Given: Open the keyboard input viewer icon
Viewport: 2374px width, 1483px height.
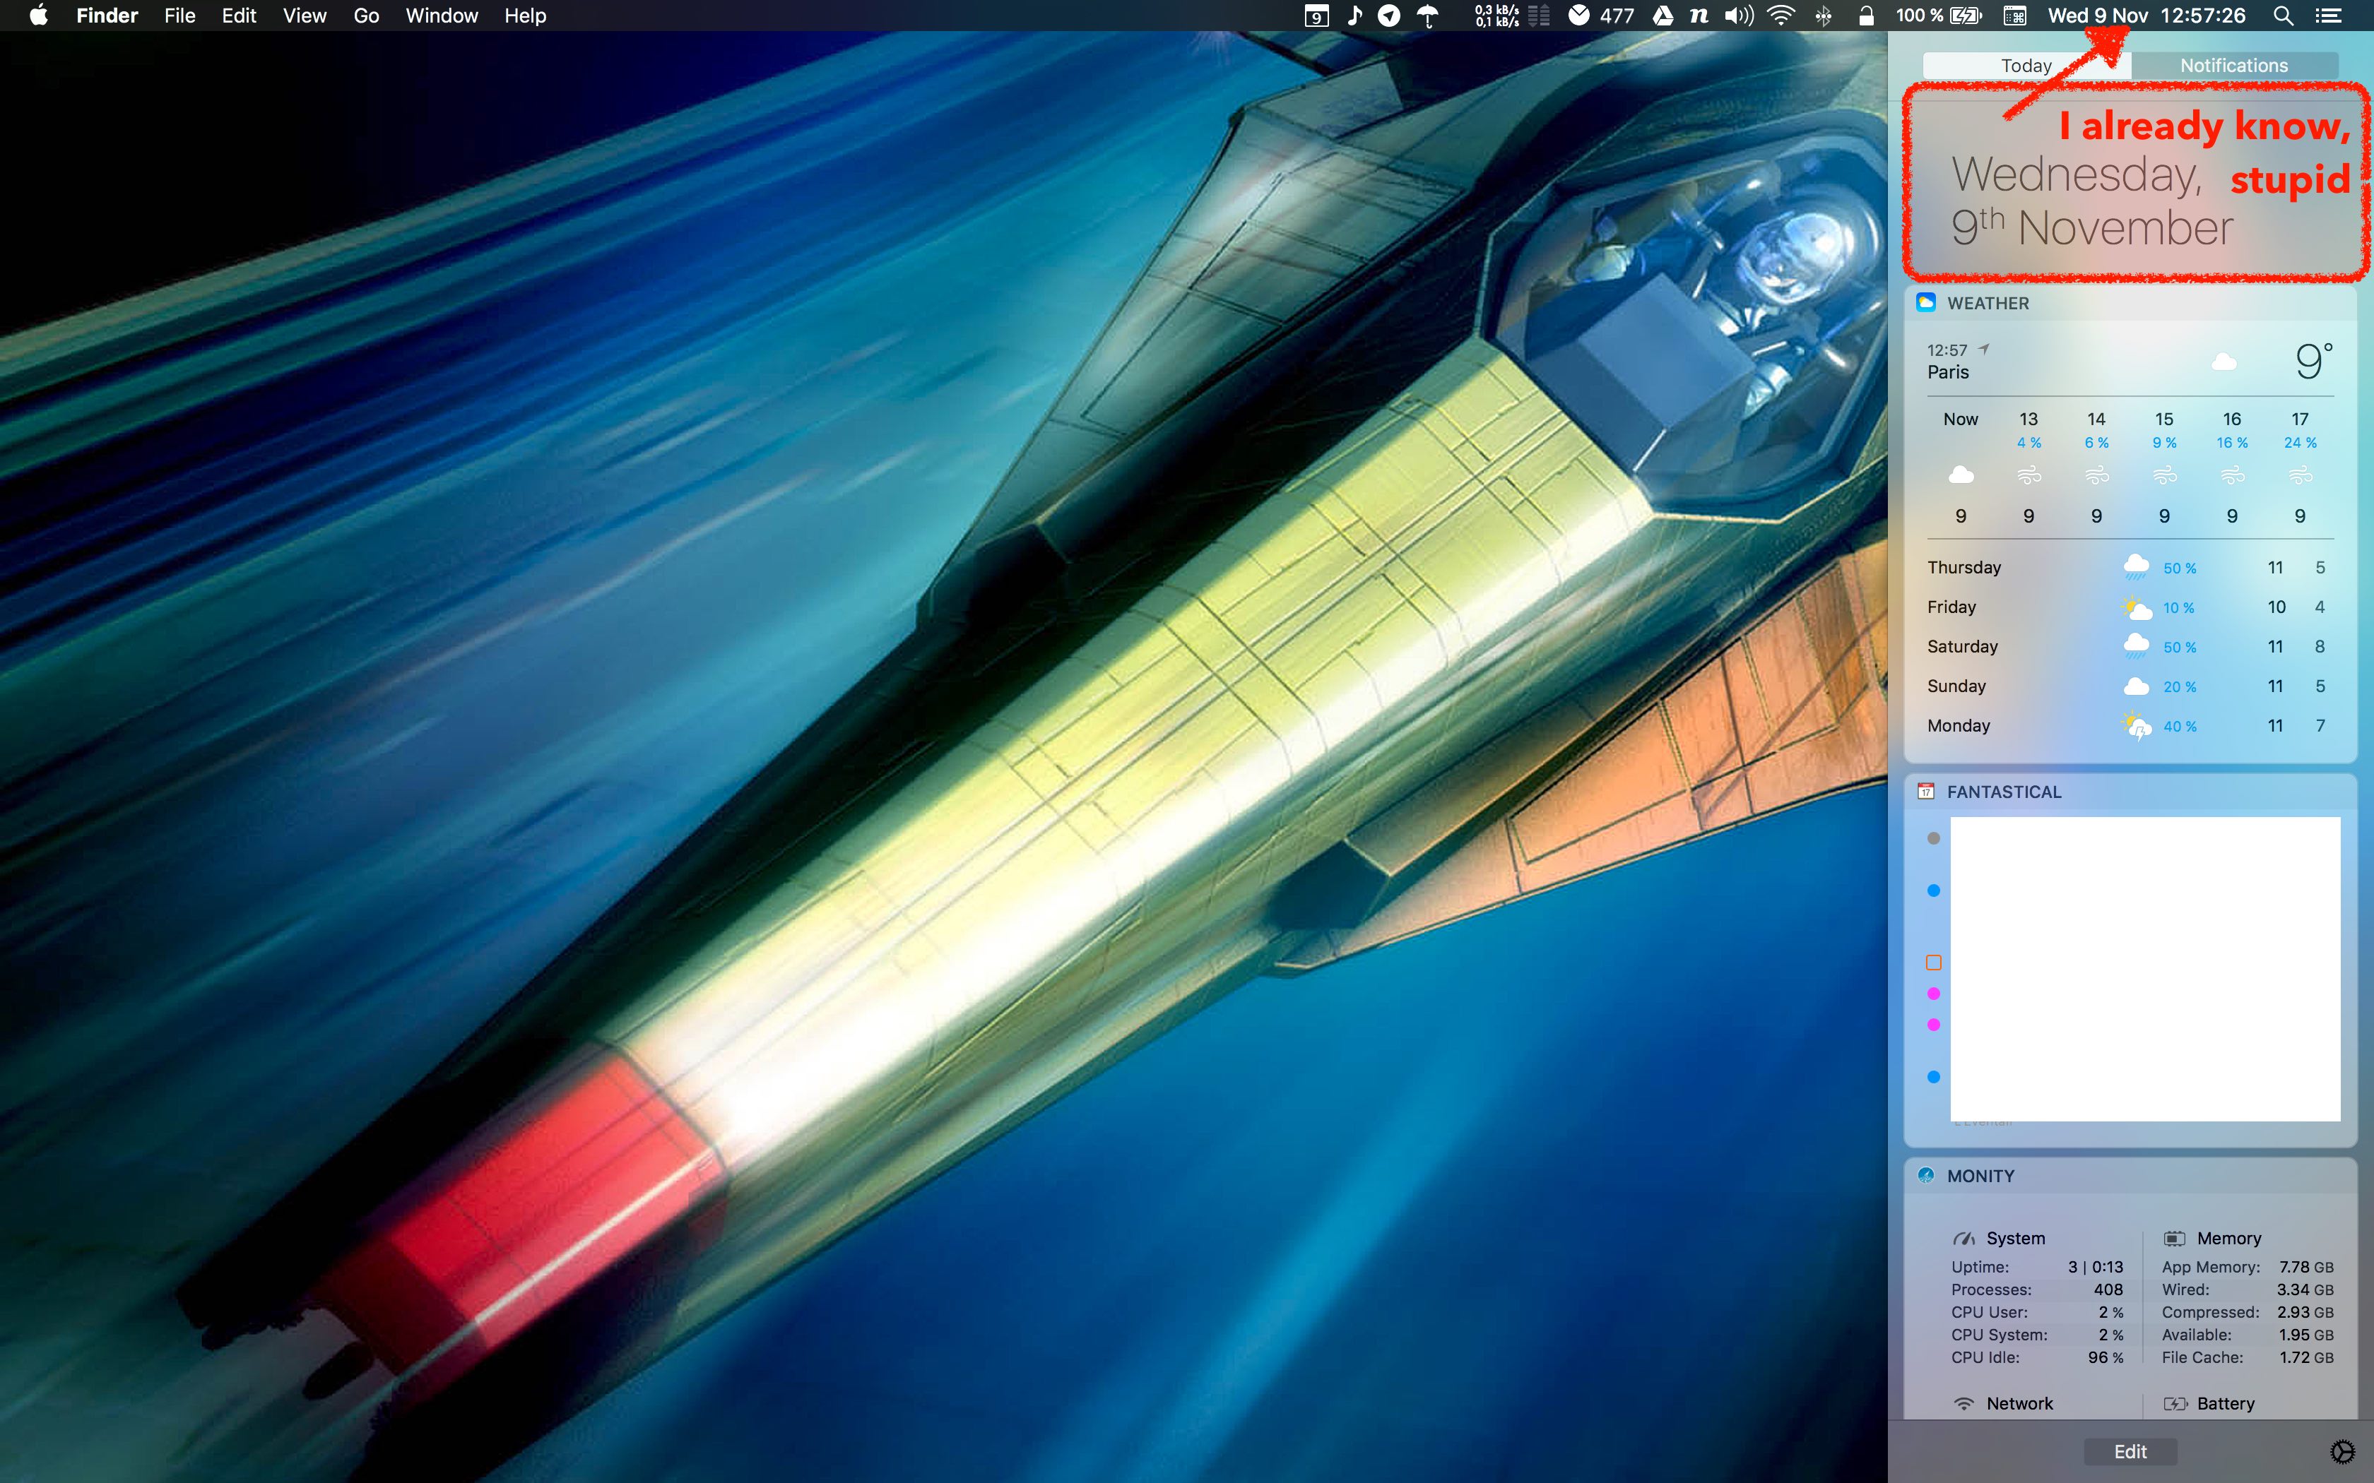Looking at the screenshot, I should (x=2015, y=16).
